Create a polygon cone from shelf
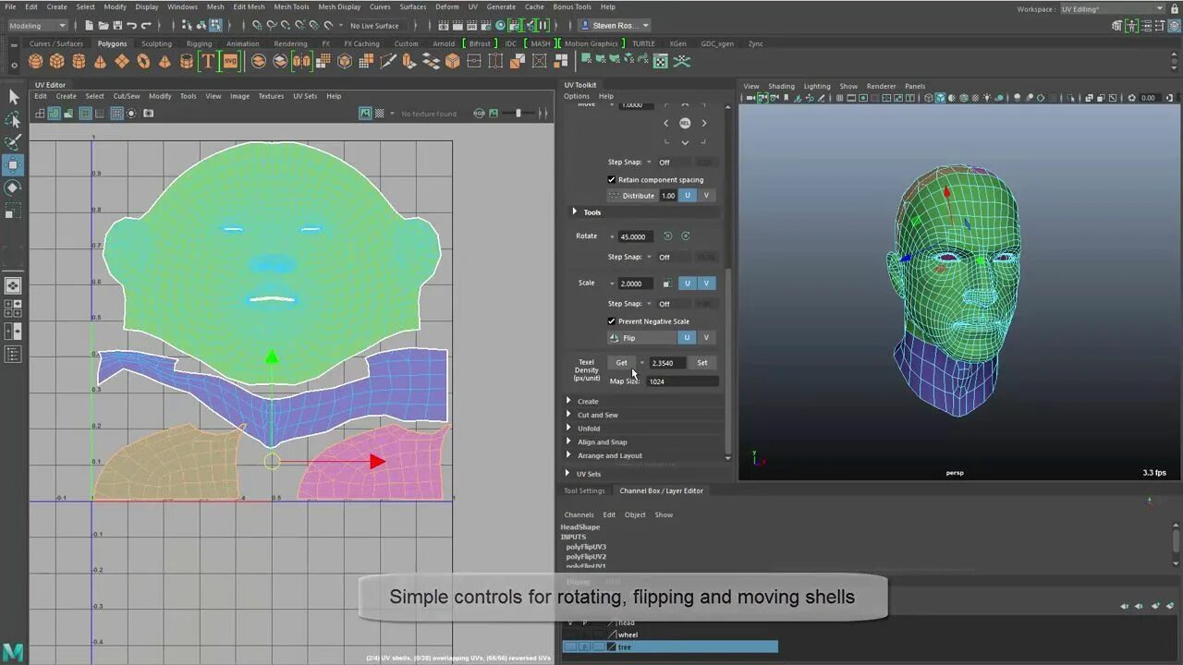Viewport: 1183px width, 665px height. coord(100,61)
